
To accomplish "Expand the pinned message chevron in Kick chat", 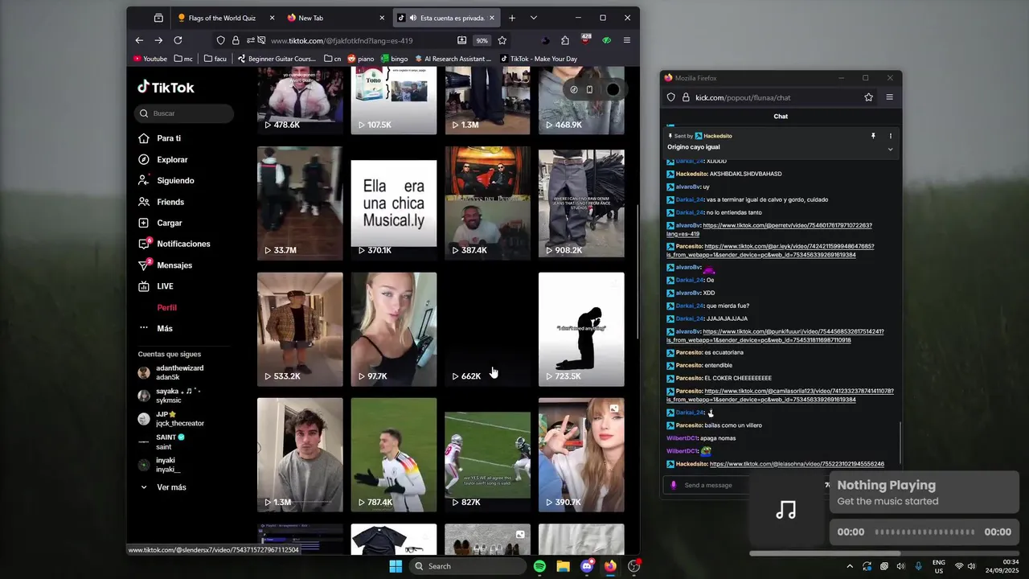I will (x=890, y=149).
